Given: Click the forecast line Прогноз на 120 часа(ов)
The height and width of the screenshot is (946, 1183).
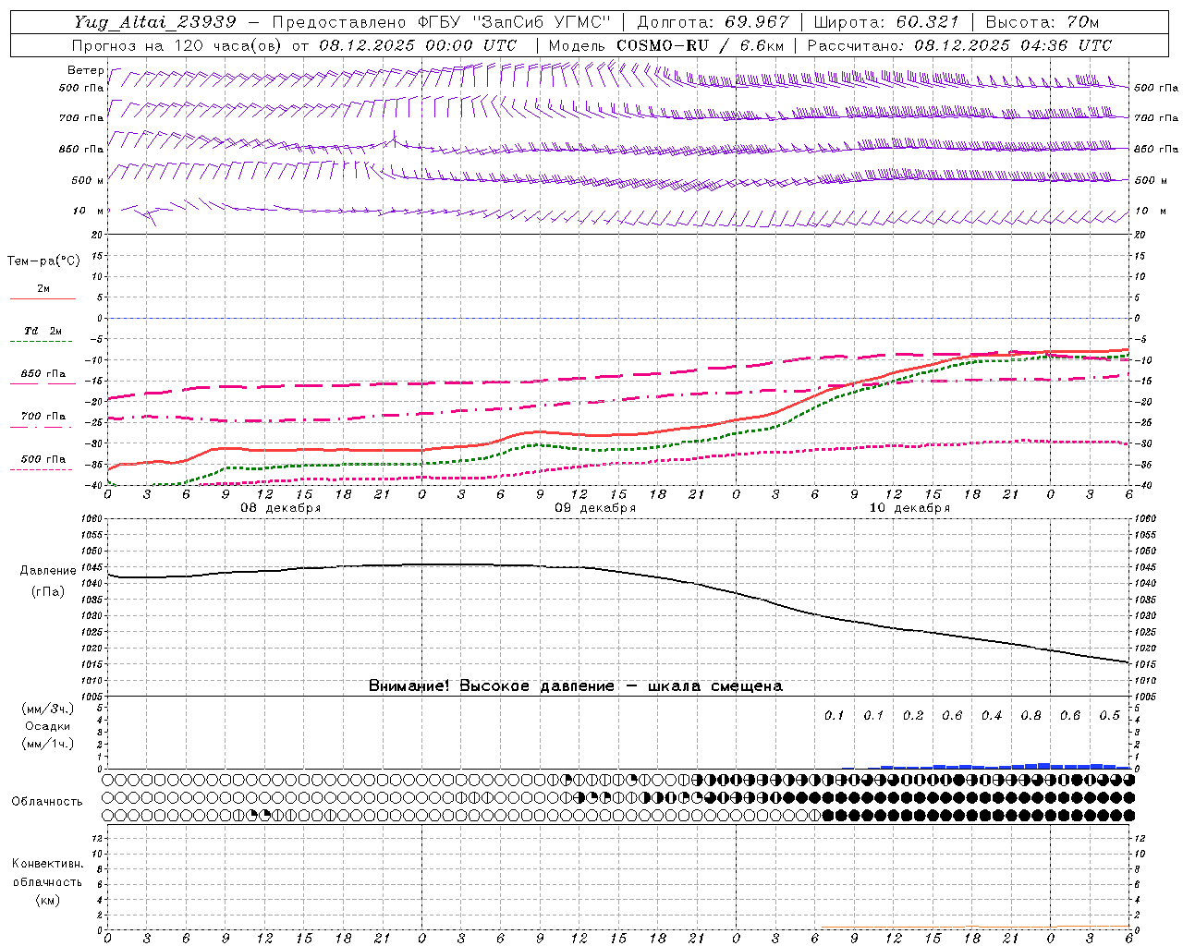Looking at the screenshot, I should point(178,45).
